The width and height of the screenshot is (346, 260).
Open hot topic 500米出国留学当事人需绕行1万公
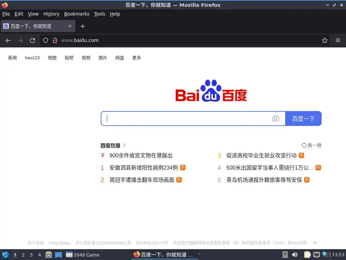coord(270,168)
